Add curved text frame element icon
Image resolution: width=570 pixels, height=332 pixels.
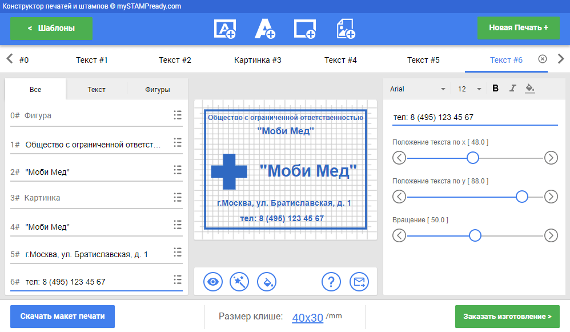coord(225,29)
